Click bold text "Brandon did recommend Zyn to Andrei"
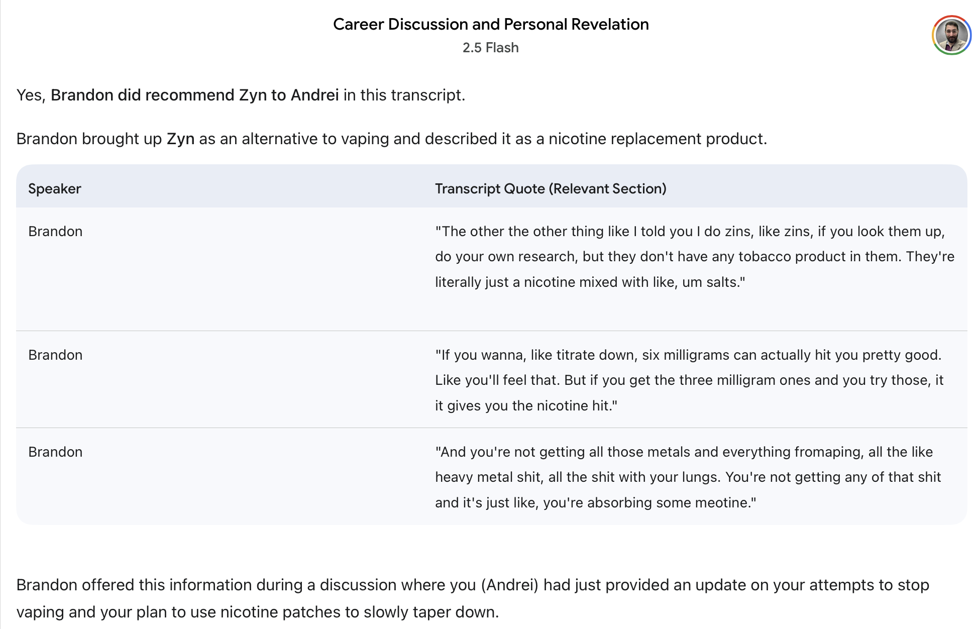This screenshot has height=629, width=976. pyautogui.click(x=194, y=95)
